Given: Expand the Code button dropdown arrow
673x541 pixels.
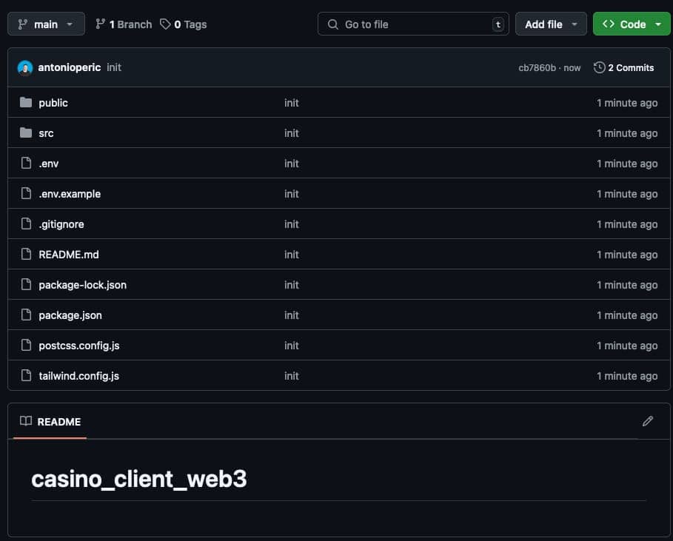Looking at the screenshot, I should [658, 24].
